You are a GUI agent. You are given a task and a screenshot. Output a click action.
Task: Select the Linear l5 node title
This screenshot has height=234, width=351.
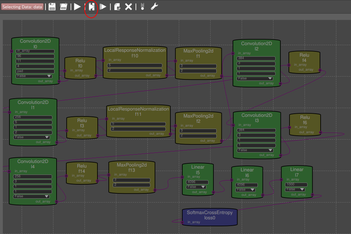click(x=198, y=170)
